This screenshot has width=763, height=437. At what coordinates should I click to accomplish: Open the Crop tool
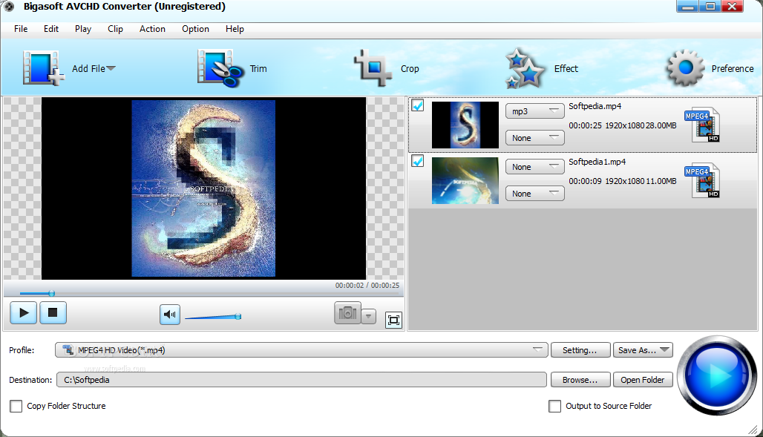coord(373,68)
